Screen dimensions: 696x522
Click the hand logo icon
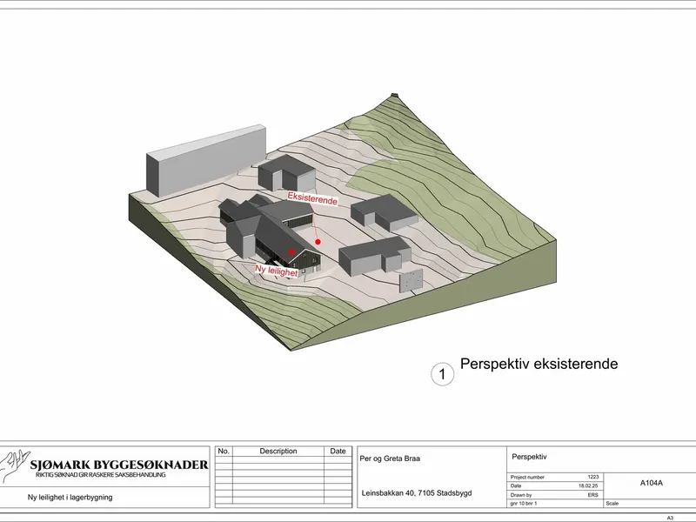tap(14, 465)
